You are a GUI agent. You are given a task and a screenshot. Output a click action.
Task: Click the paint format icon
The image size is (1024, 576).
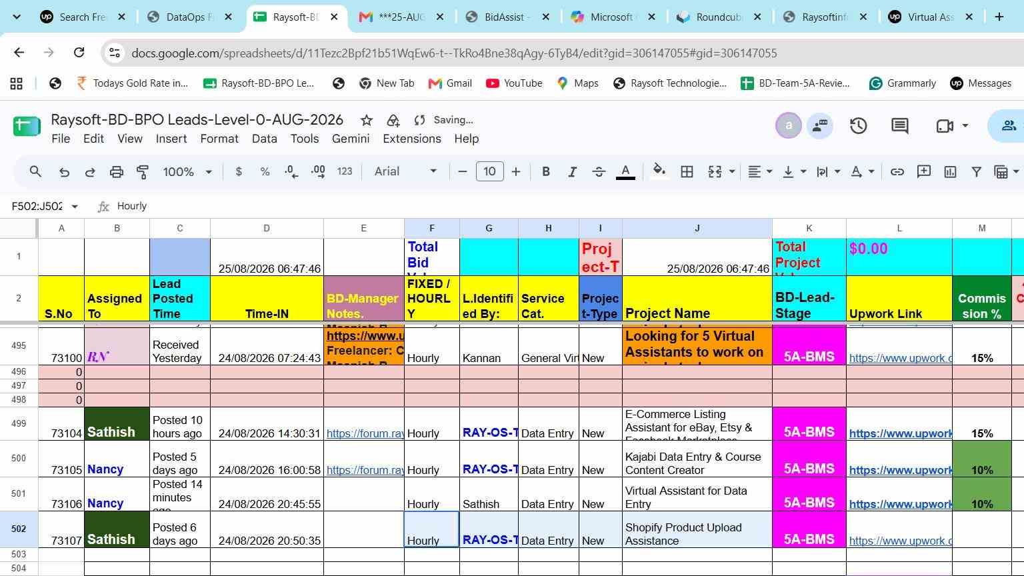(x=143, y=172)
